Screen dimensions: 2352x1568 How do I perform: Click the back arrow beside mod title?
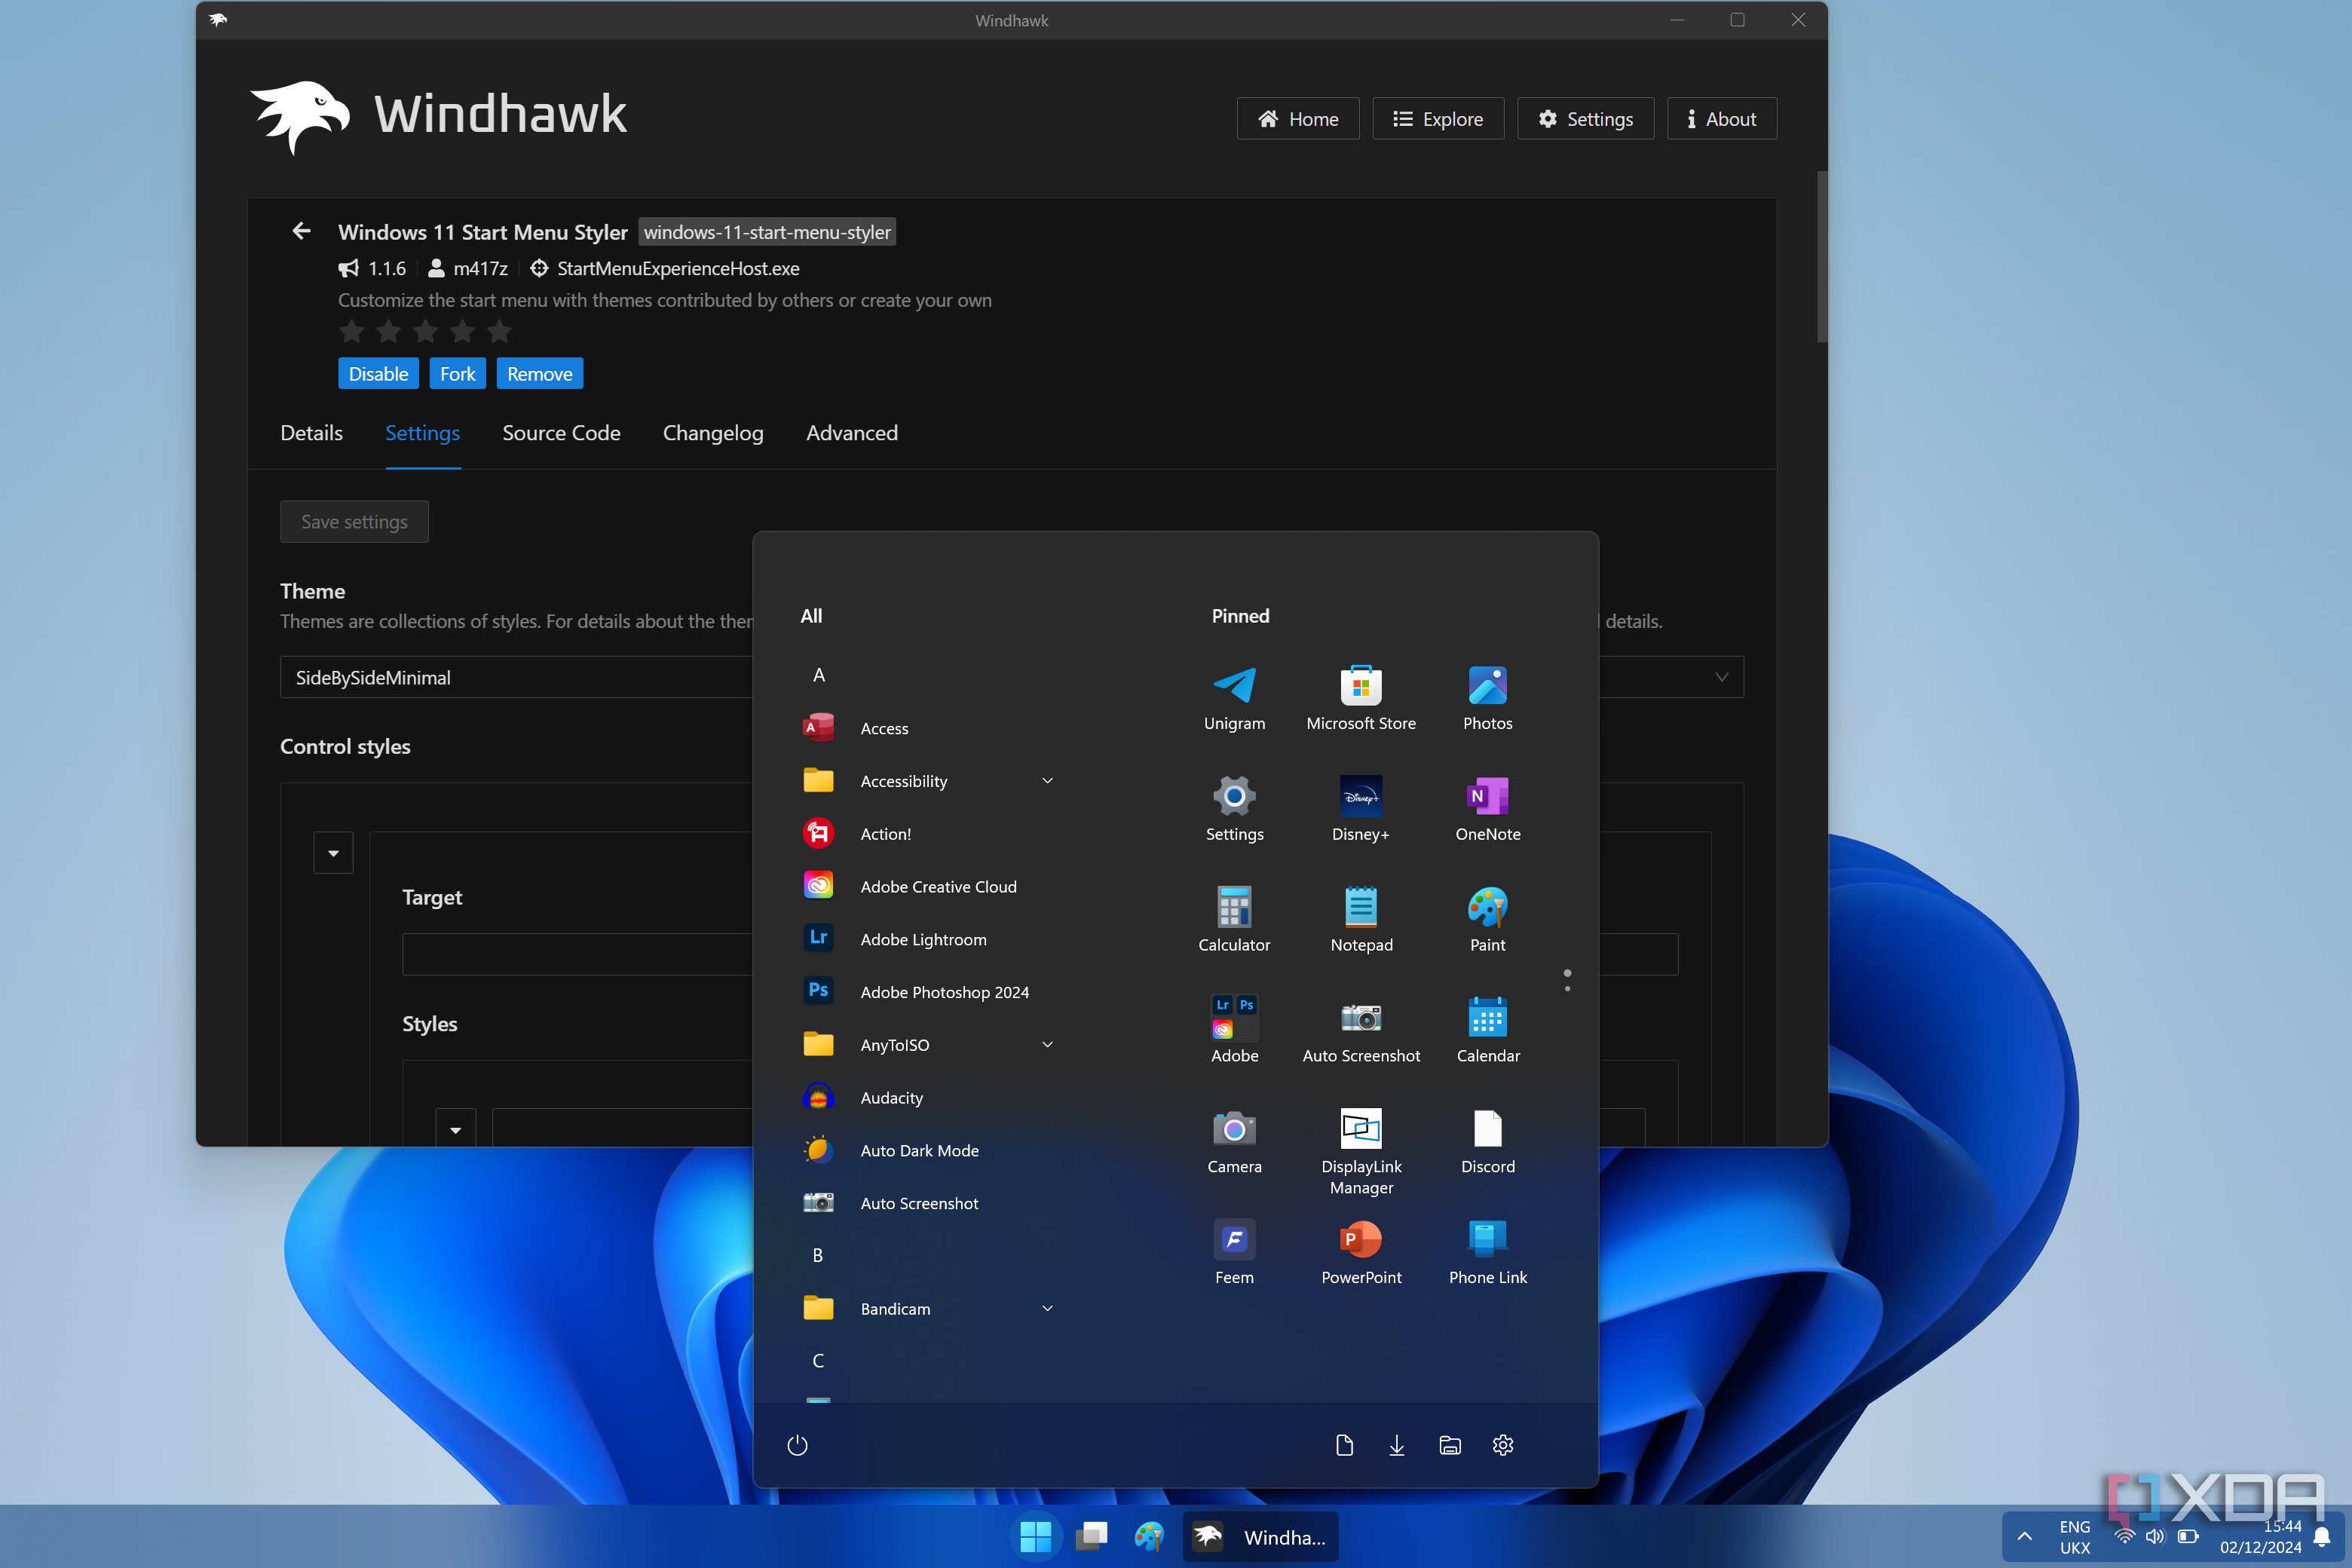pyautogui.click(x=301, y=231)
